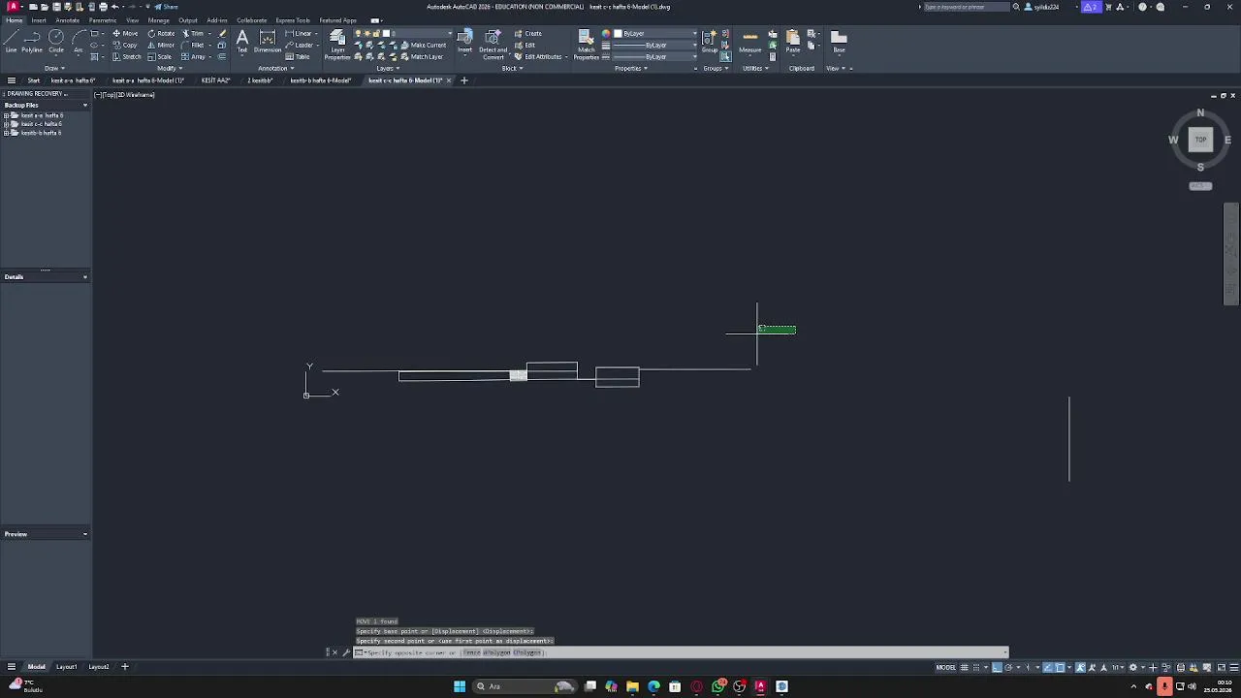Screen dimensions: 1241x698
Task: Activate the Move command
Action: [125, 33]
